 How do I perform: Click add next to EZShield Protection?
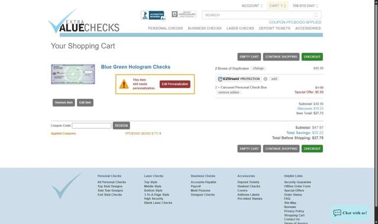tap(274, 79)
